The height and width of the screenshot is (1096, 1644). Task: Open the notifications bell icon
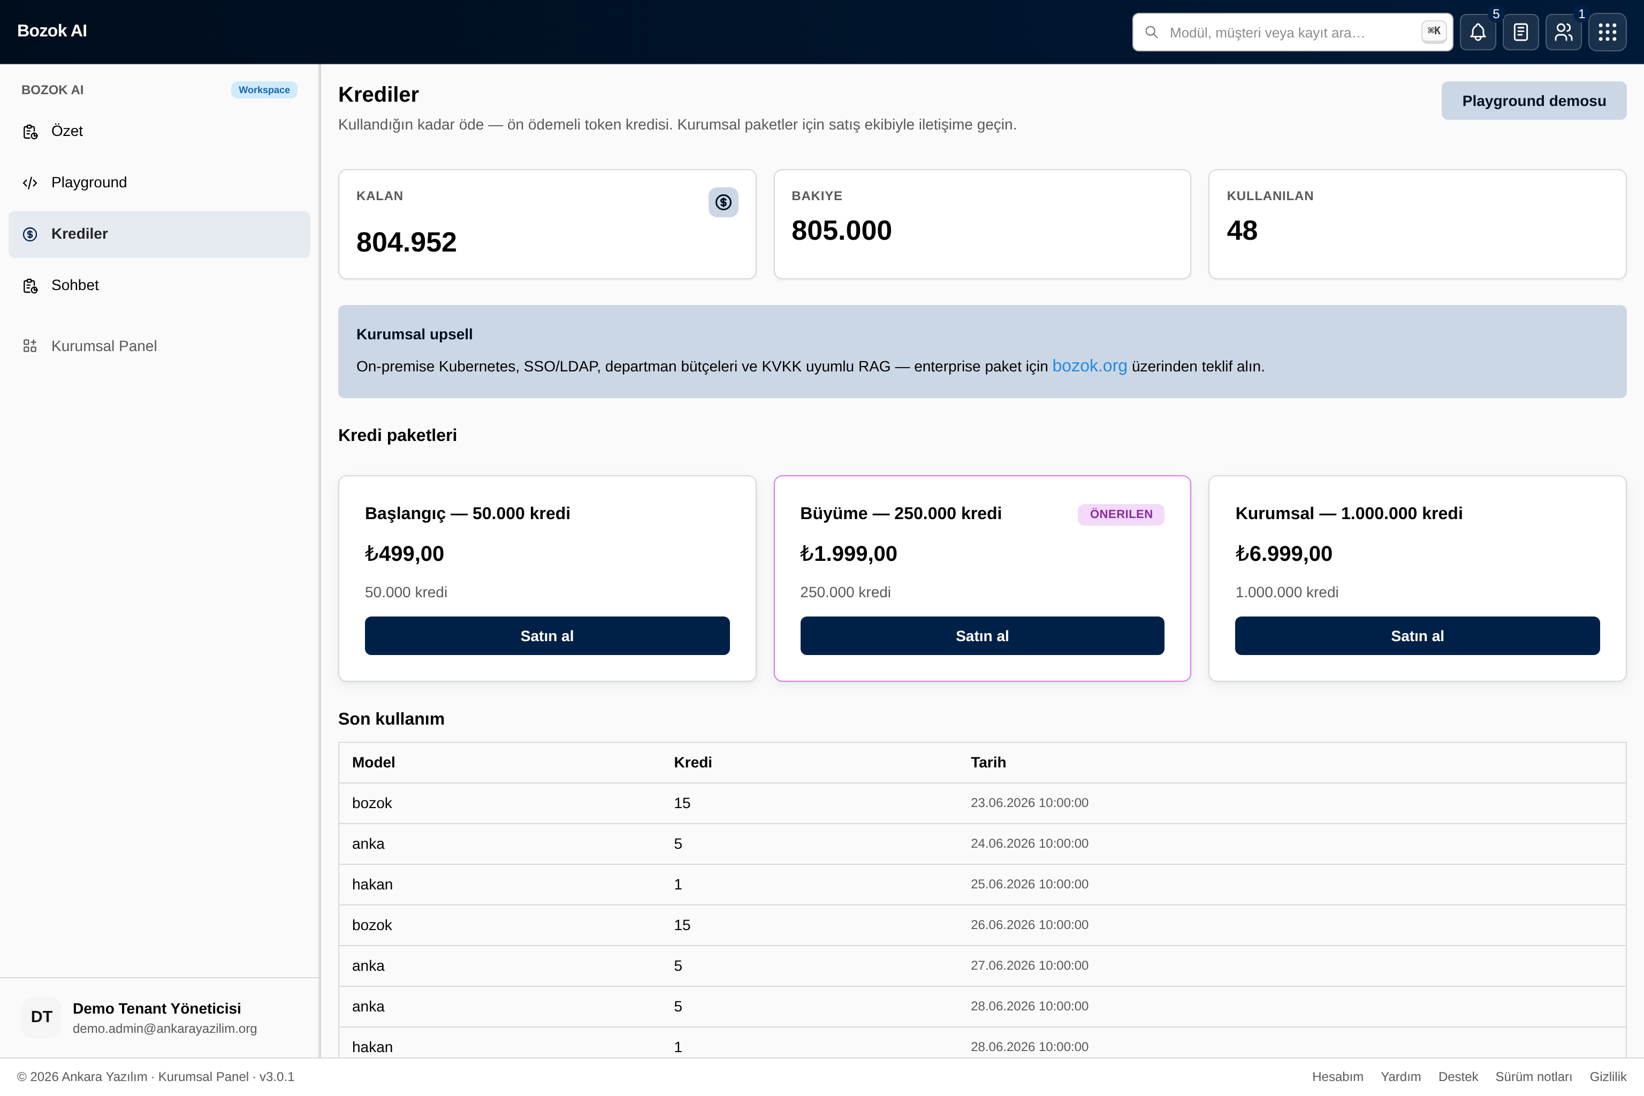(x=1478, y=32)
